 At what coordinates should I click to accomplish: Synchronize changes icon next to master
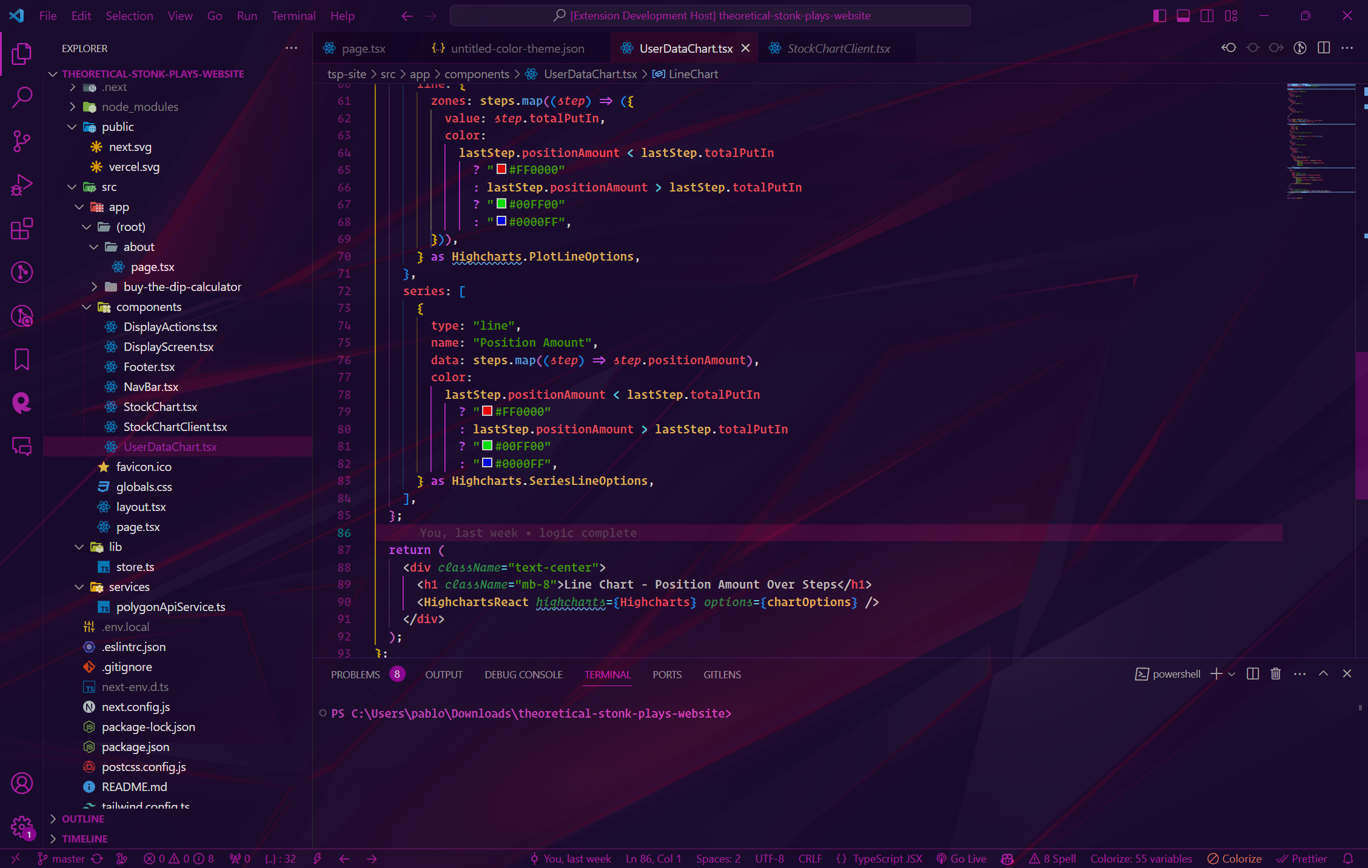97,858
